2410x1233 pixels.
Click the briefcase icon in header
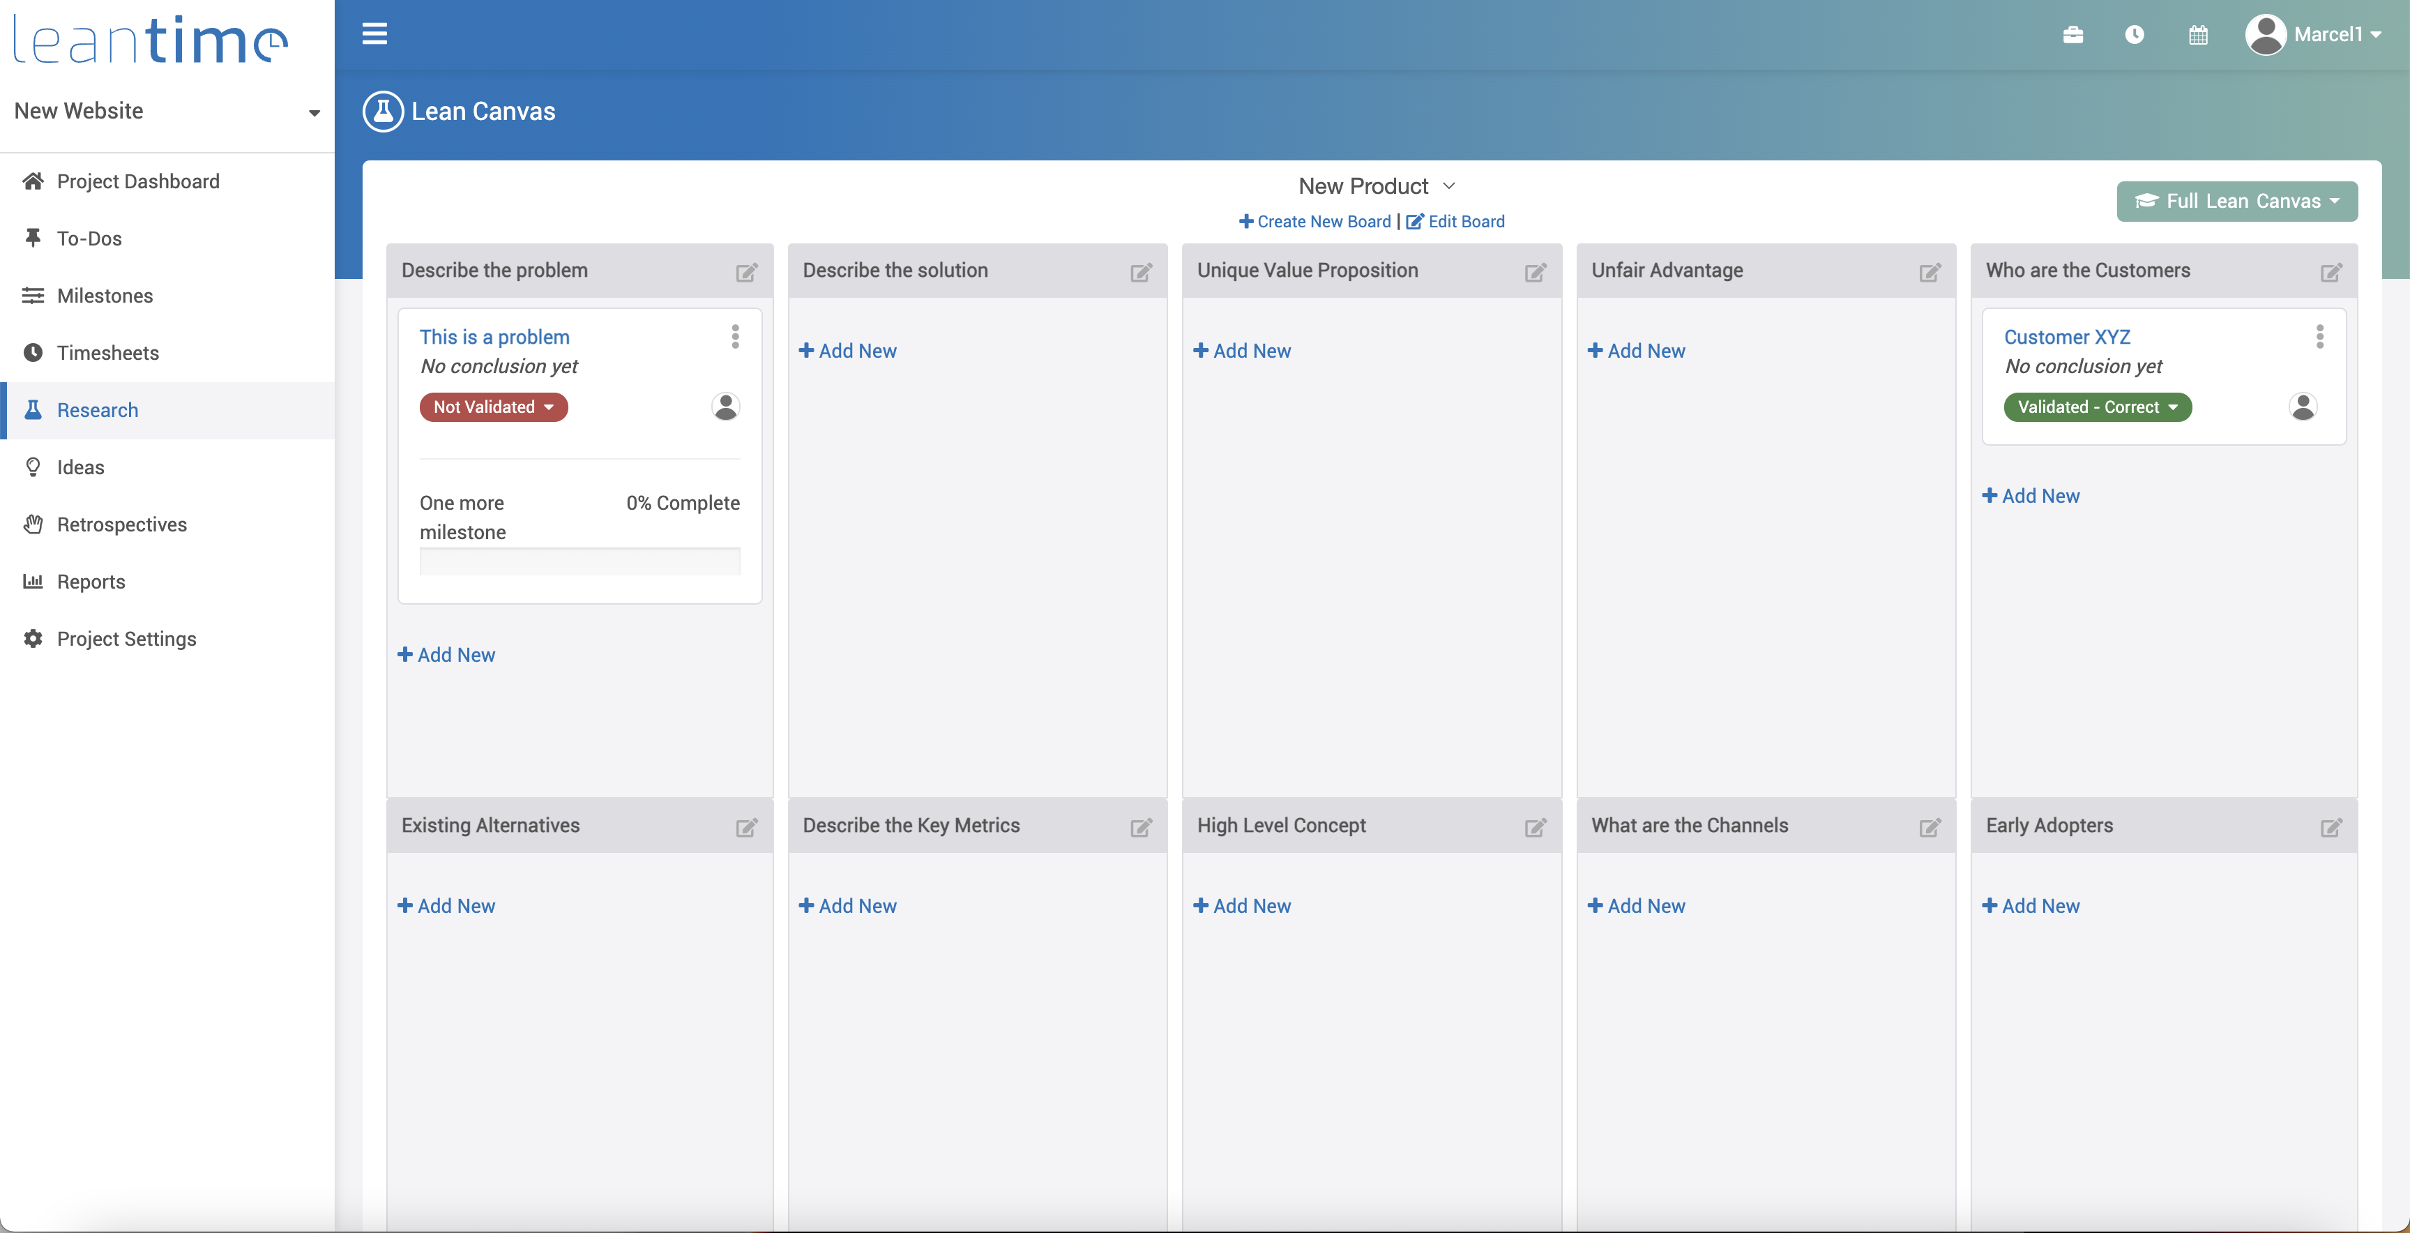[x=2072, y=35]
